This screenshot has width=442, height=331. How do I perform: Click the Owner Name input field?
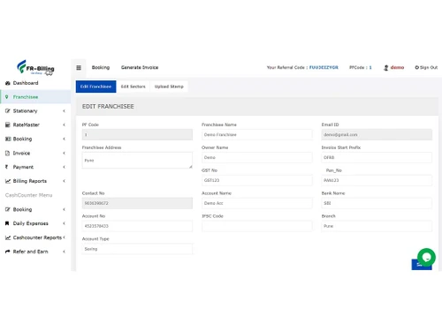[x=256, y=157]
